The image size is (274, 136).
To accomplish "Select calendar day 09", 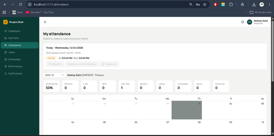I will click(218, 127).
